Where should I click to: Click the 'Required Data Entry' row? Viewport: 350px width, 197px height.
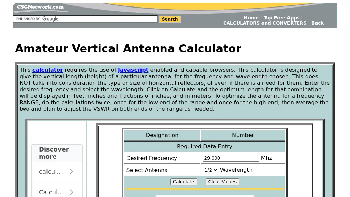click(205, 146)
